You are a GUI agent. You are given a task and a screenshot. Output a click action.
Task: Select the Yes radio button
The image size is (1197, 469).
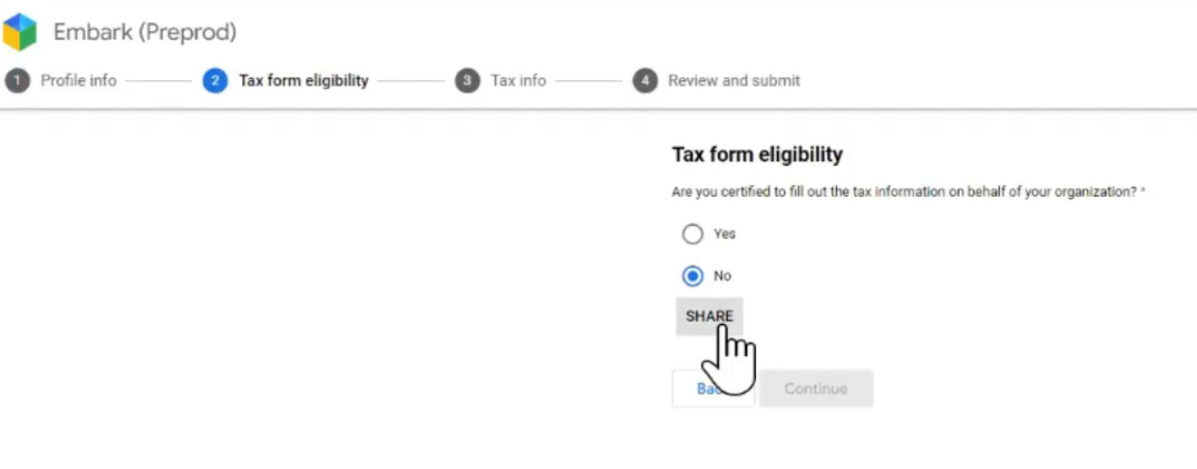[692, 234]
